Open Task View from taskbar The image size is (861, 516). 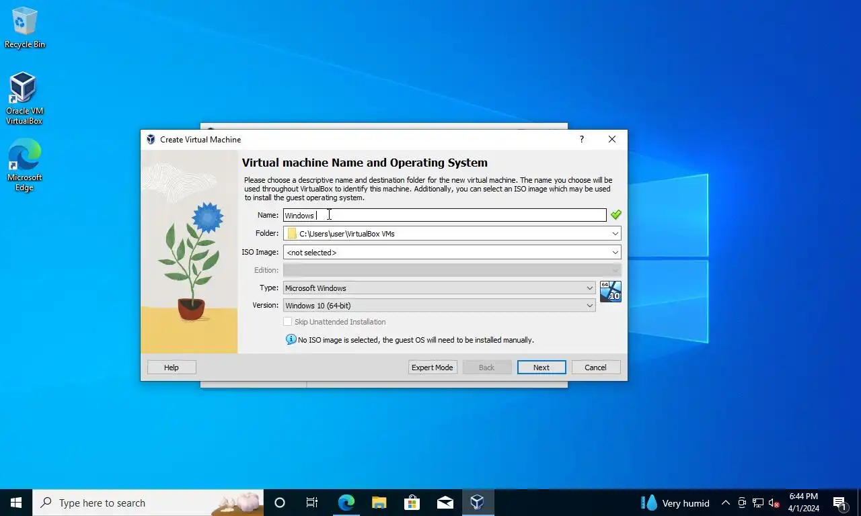pos(312,503)
